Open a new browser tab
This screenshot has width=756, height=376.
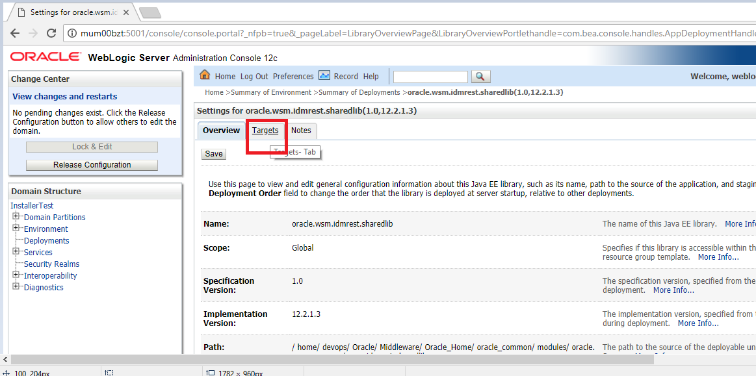[150, 12]
